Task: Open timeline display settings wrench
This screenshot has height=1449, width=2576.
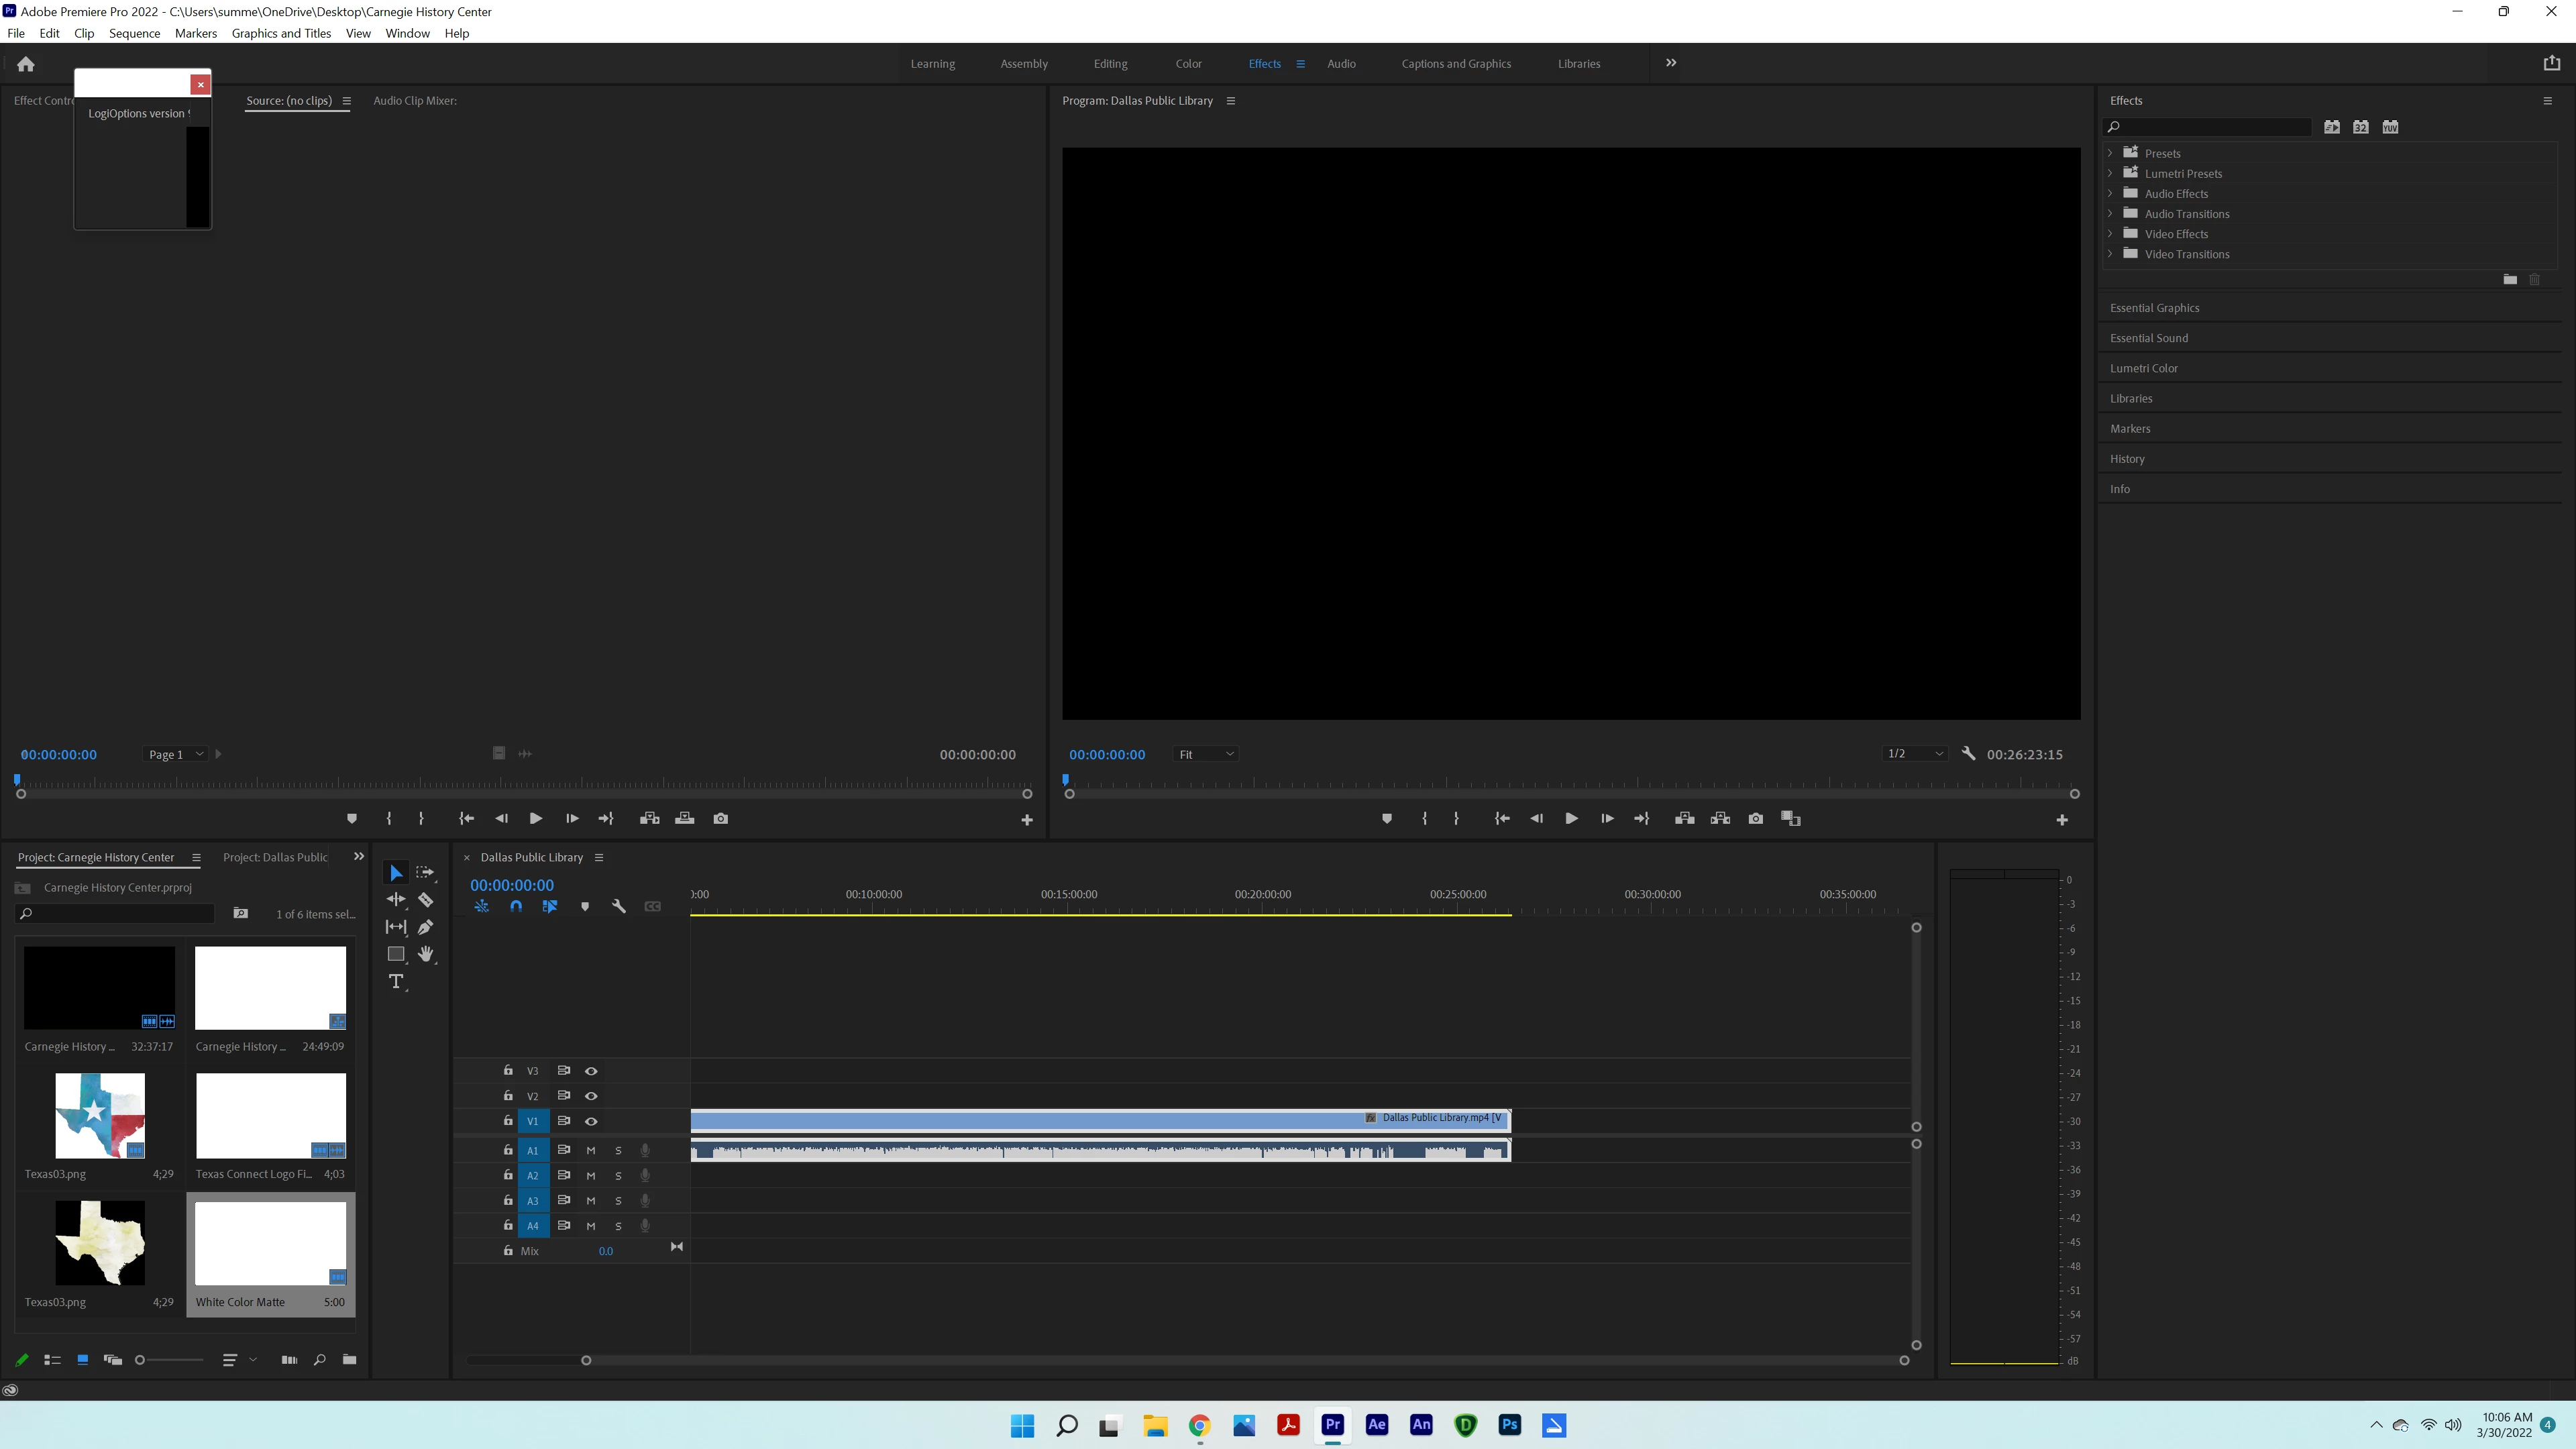Action: coord(619,907)
